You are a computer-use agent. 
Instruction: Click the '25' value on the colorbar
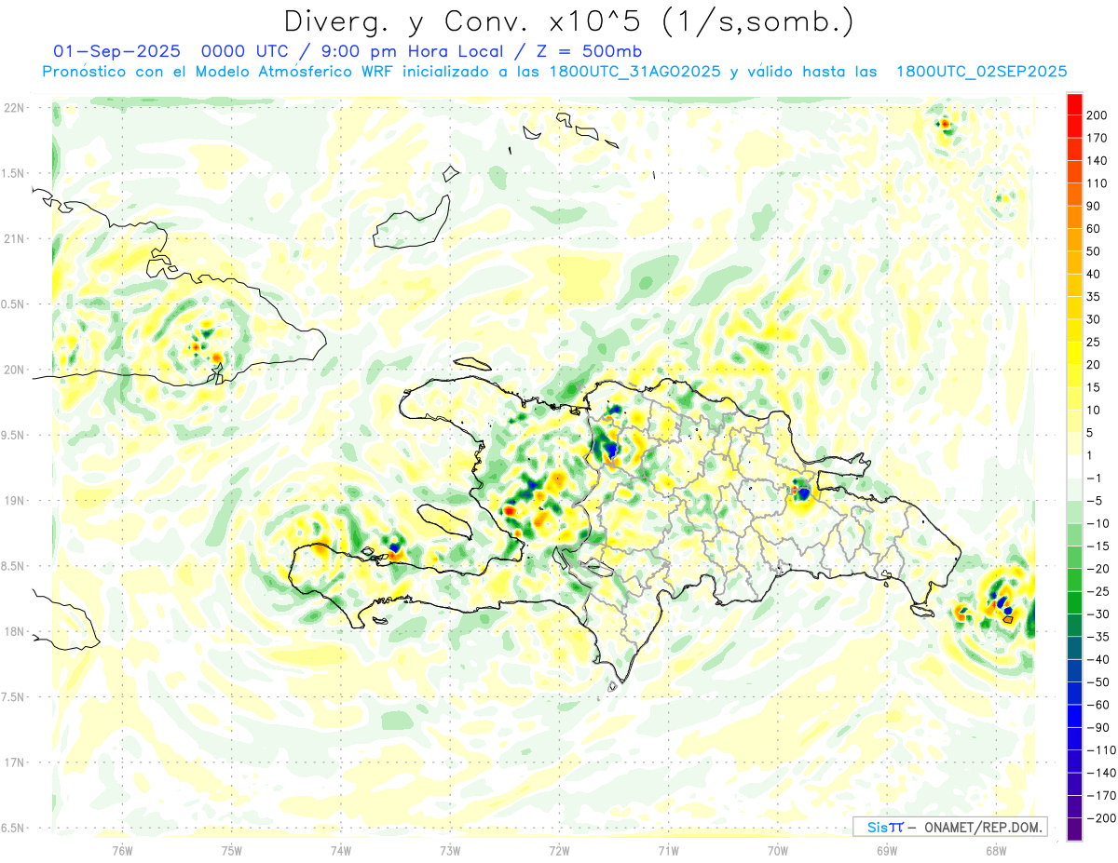tap(1094, 342)
